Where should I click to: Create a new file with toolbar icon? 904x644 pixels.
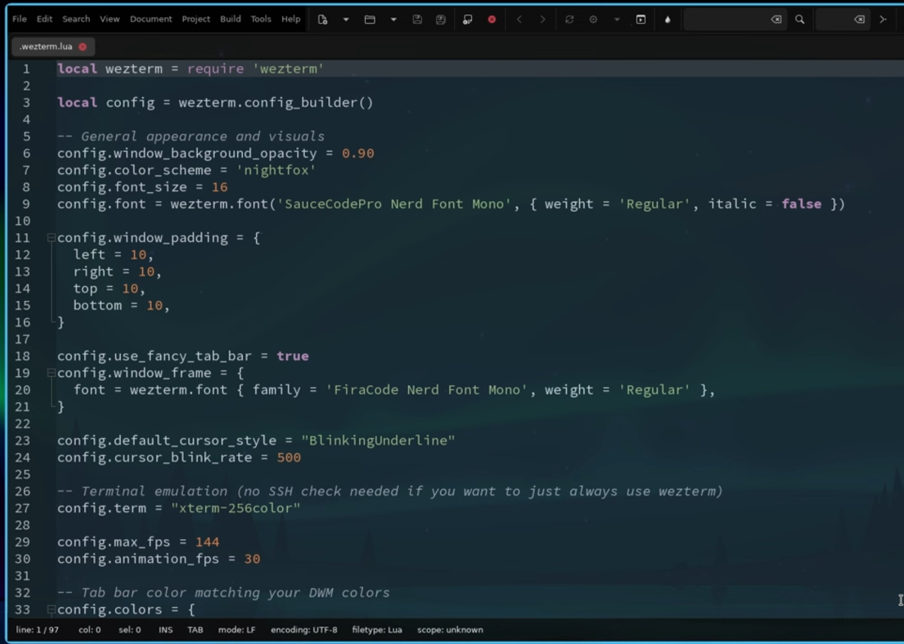click(322, 19)
